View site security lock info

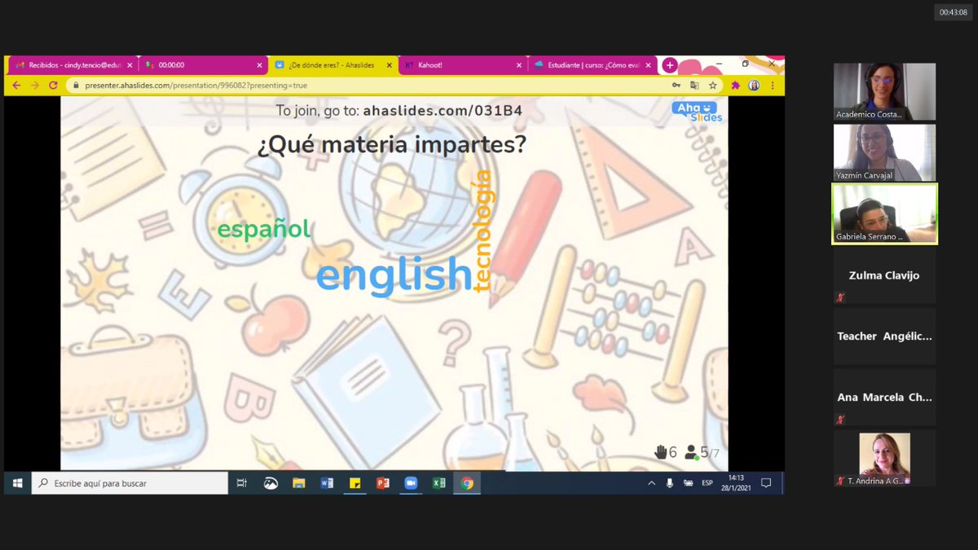click(x=76, y=85)
